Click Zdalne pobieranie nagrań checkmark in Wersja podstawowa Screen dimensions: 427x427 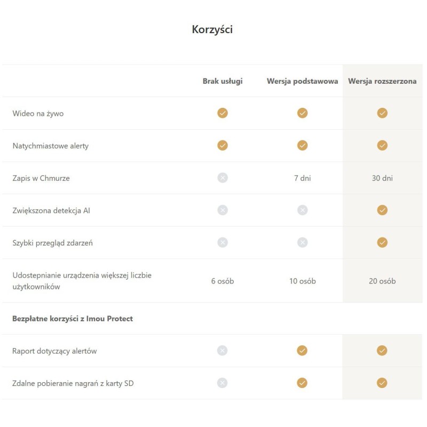point(302,383)
